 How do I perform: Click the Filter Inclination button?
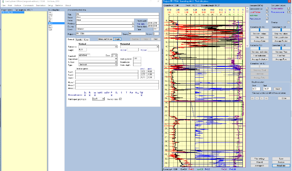point(260,56)
